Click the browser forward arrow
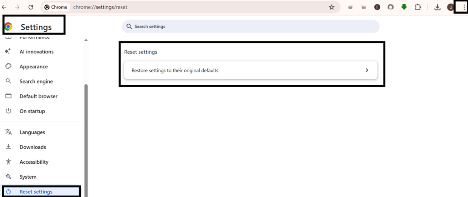The image size is (468, 197). click(x=17, y=7)
